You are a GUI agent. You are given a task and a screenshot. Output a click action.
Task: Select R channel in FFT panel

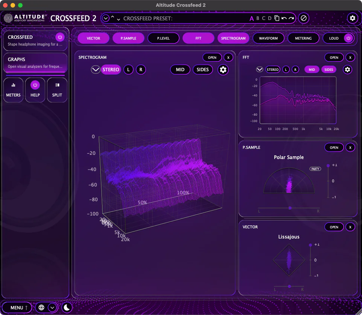pyautogui.click(x=295, y=70)
